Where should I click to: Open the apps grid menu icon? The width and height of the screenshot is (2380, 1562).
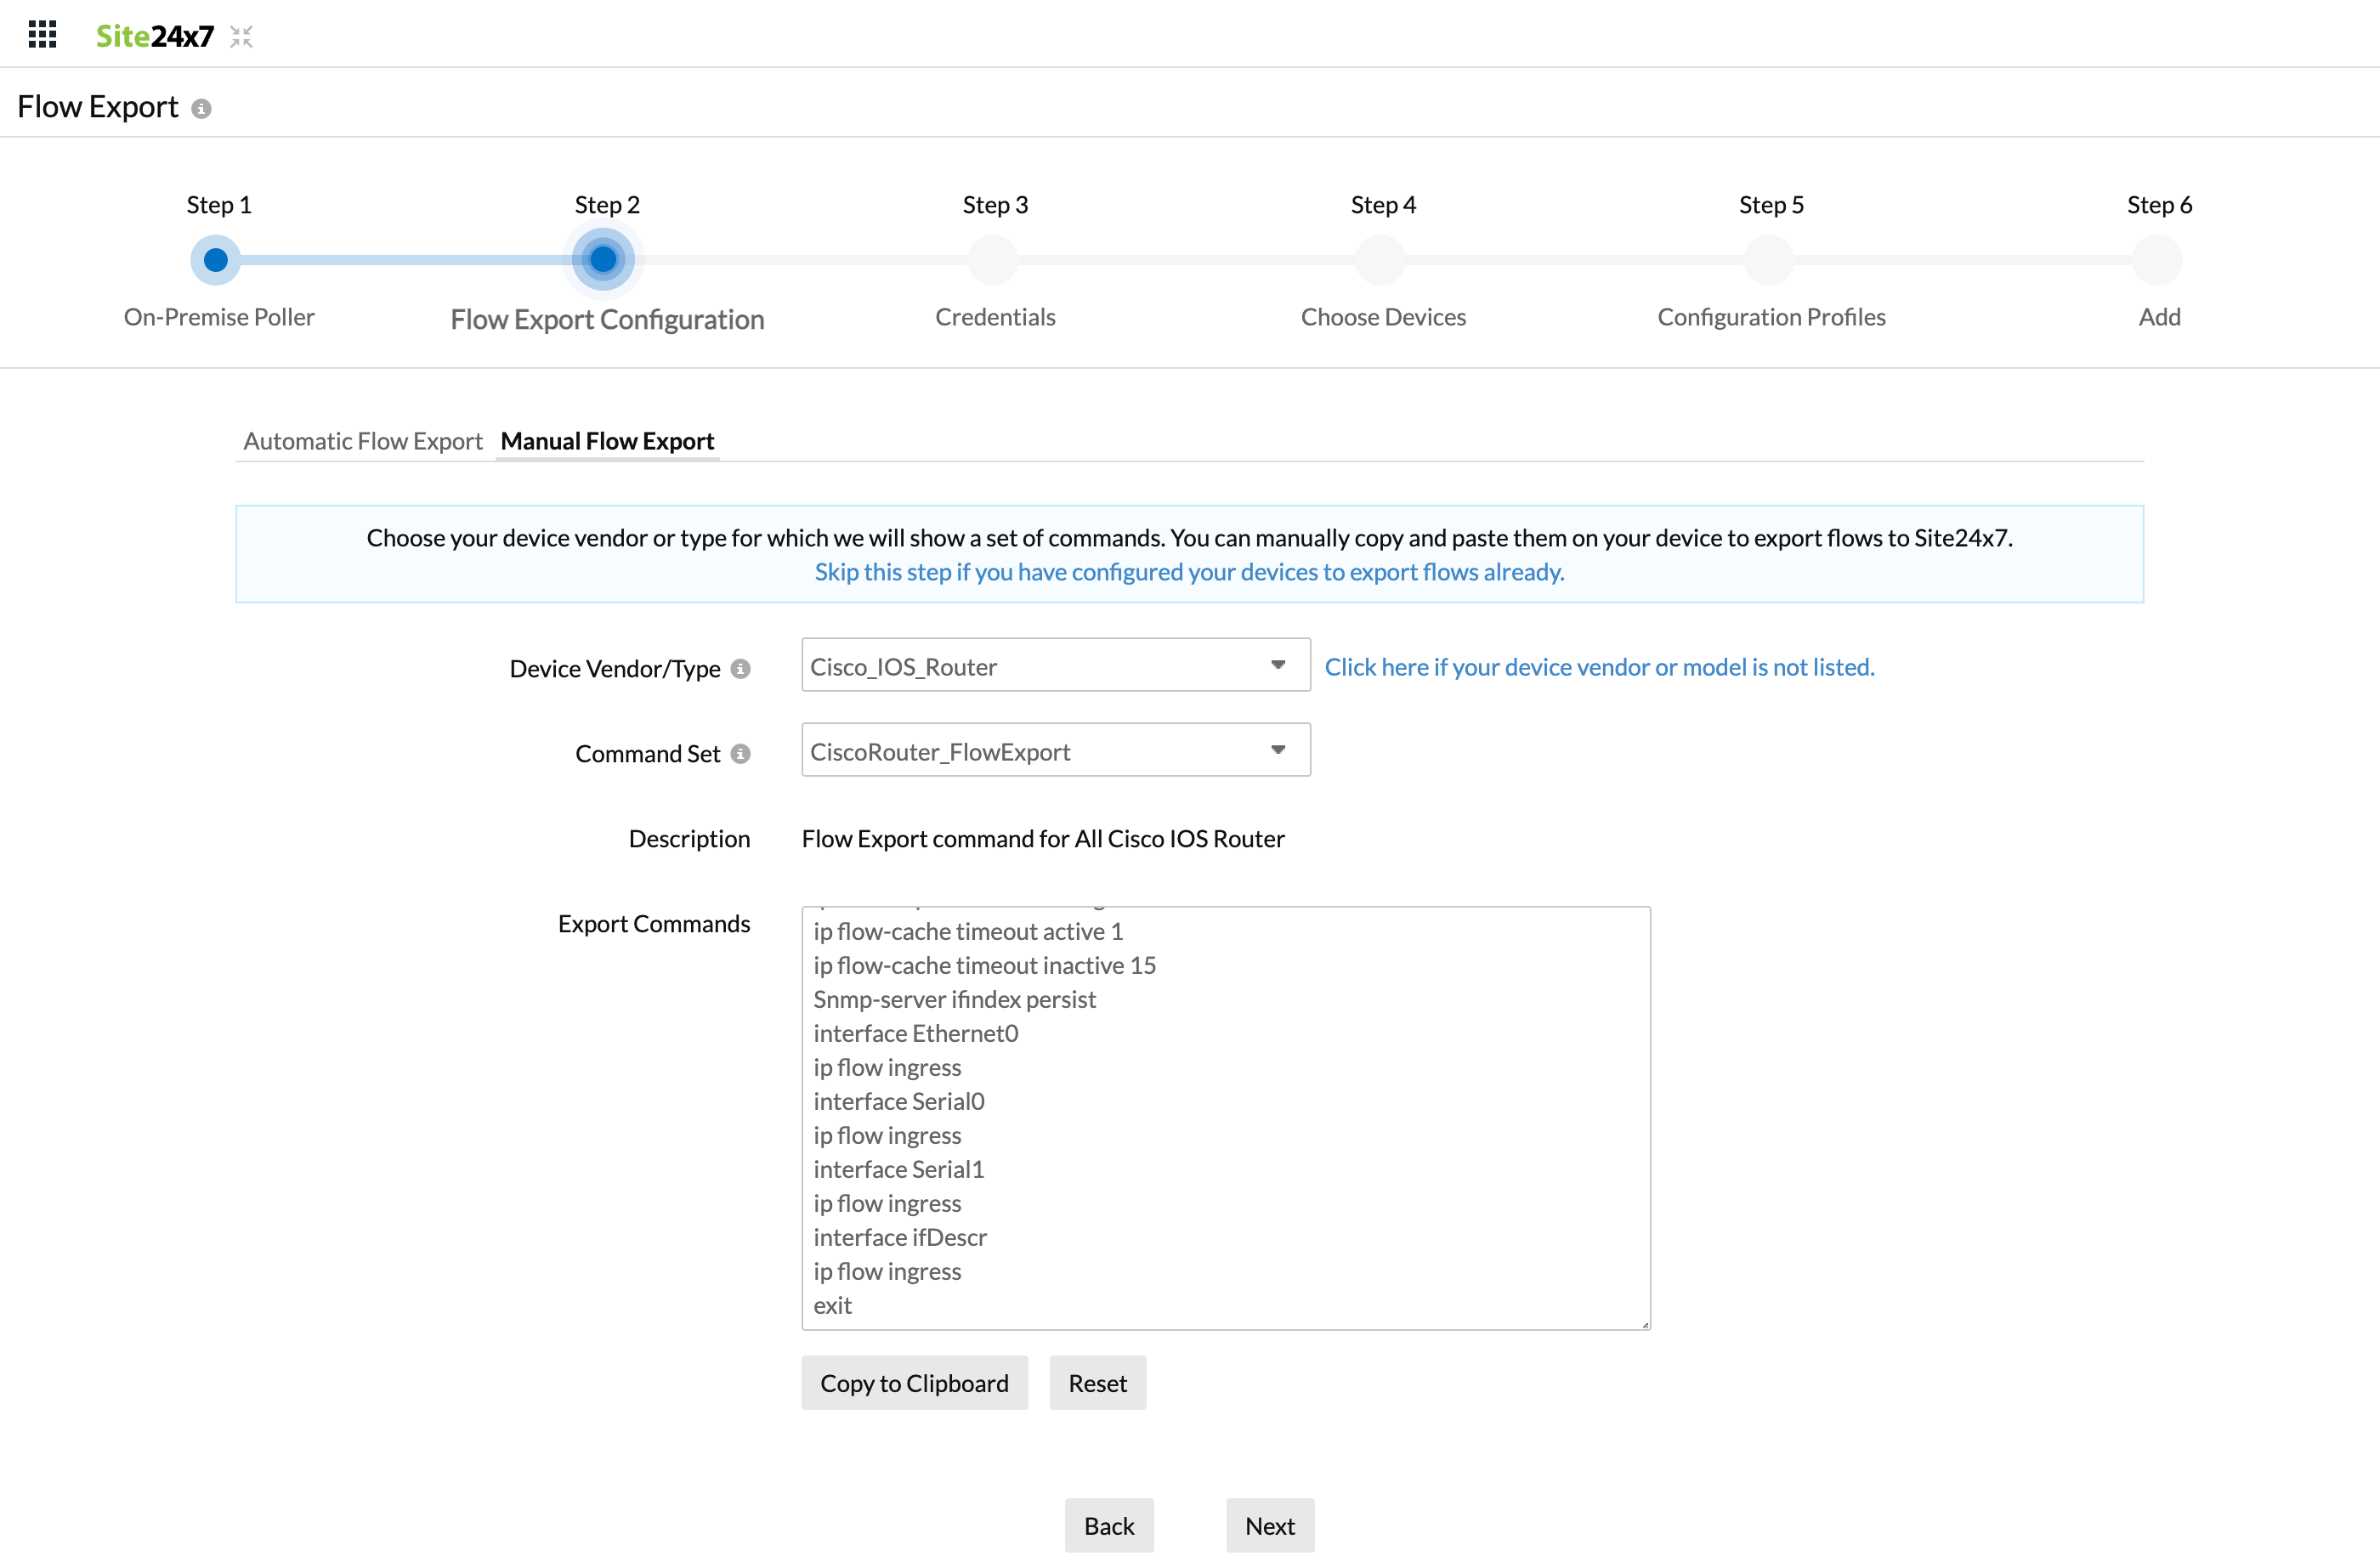click(42, 35)
